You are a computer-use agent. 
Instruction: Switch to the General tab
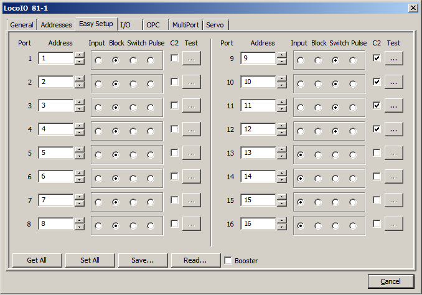(x=22, y=25)
